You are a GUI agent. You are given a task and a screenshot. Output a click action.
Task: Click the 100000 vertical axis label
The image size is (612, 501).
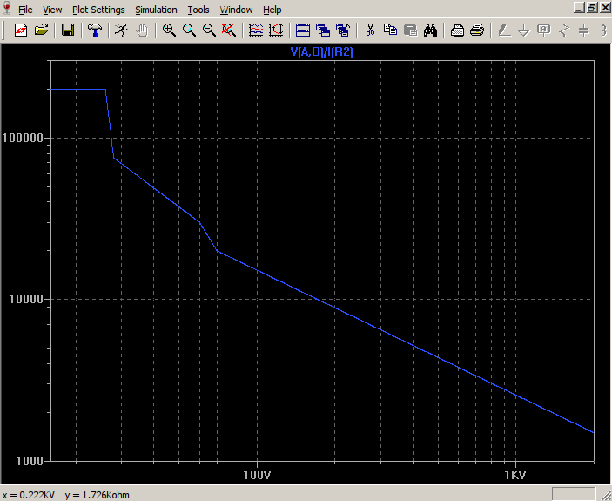click(22, 138)
